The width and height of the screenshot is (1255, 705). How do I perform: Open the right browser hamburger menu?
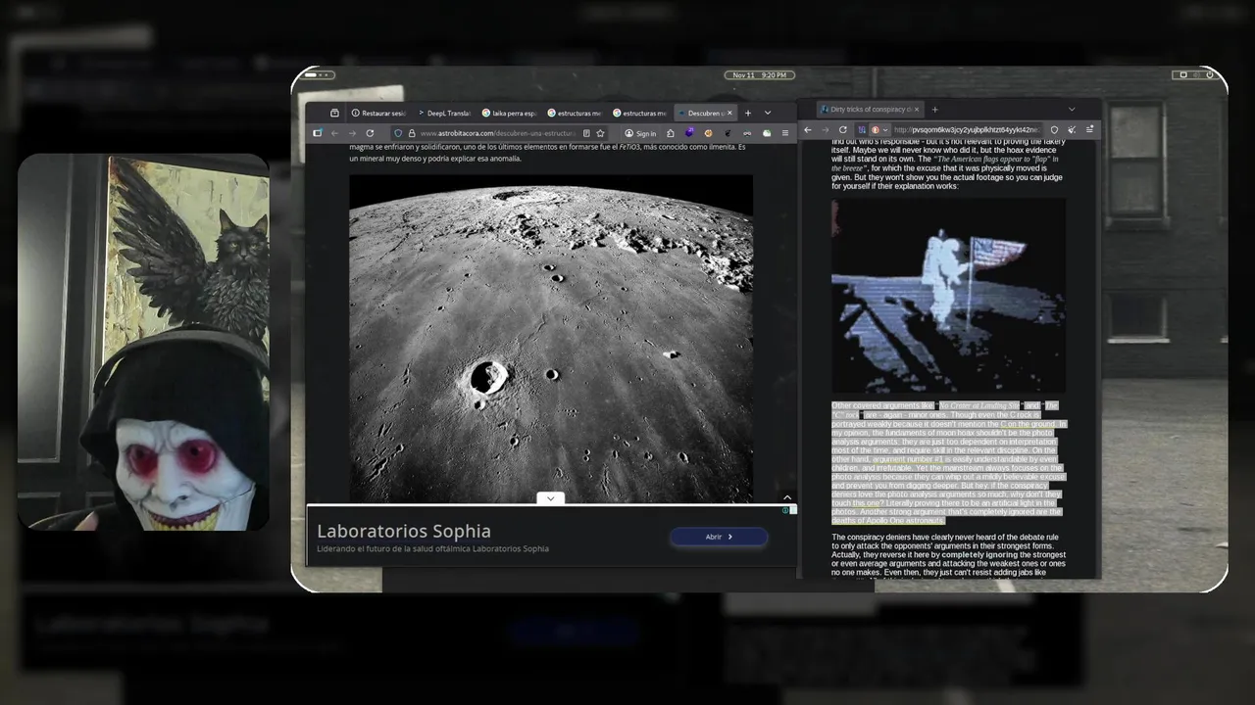pyautogui.click(x=1090, y=129)
